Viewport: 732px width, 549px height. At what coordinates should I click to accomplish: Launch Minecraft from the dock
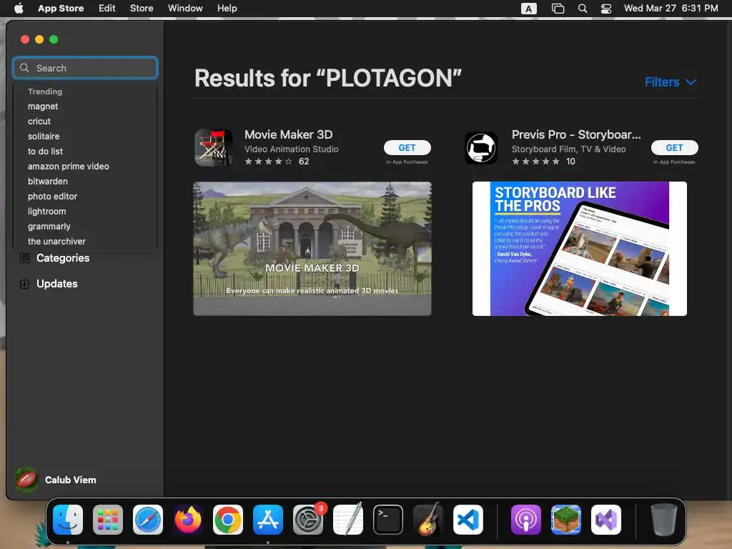tap(566, 520)
